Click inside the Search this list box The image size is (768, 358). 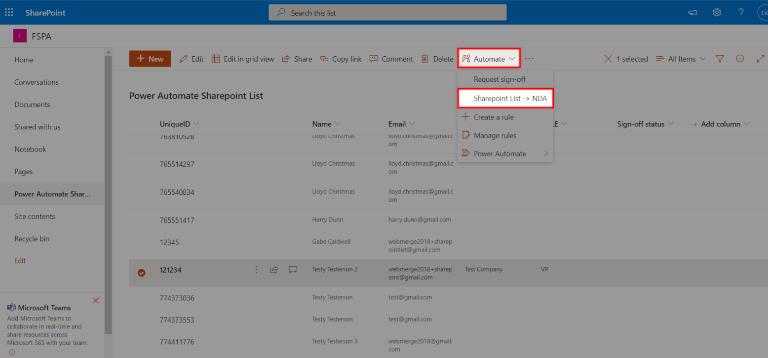(x=387, y=12)
